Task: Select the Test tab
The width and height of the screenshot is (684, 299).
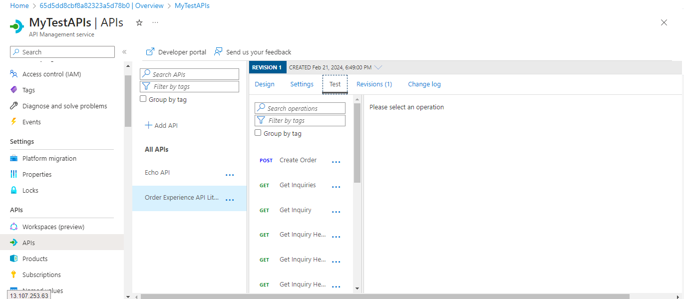Action: (335, 84)
